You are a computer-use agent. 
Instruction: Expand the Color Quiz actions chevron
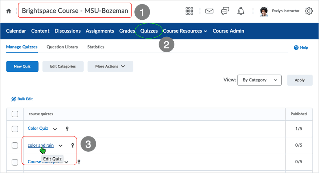55,129
